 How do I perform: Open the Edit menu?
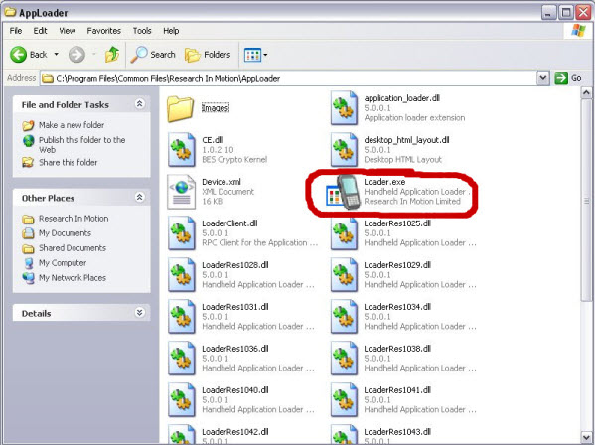click(x=40, y=31)
